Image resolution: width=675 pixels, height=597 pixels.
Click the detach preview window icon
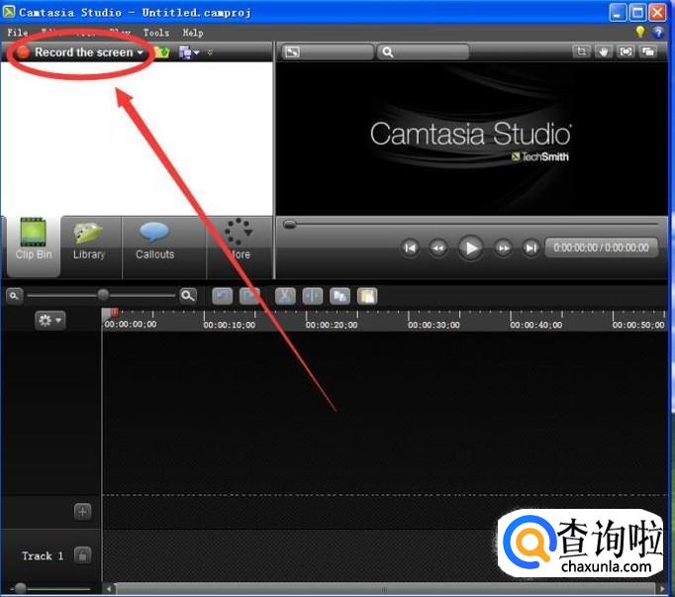click(648, 51)
